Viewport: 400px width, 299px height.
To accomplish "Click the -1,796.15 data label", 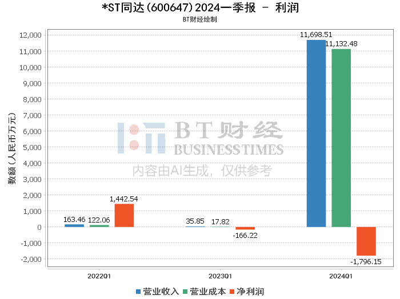I will point(366,261).
